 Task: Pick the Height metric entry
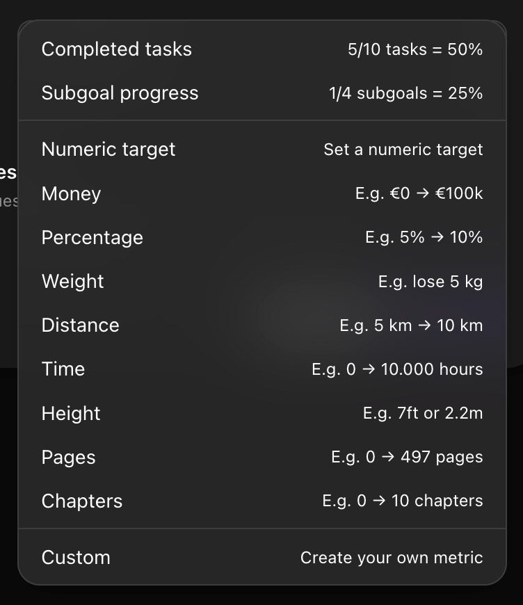coord(71,414)
